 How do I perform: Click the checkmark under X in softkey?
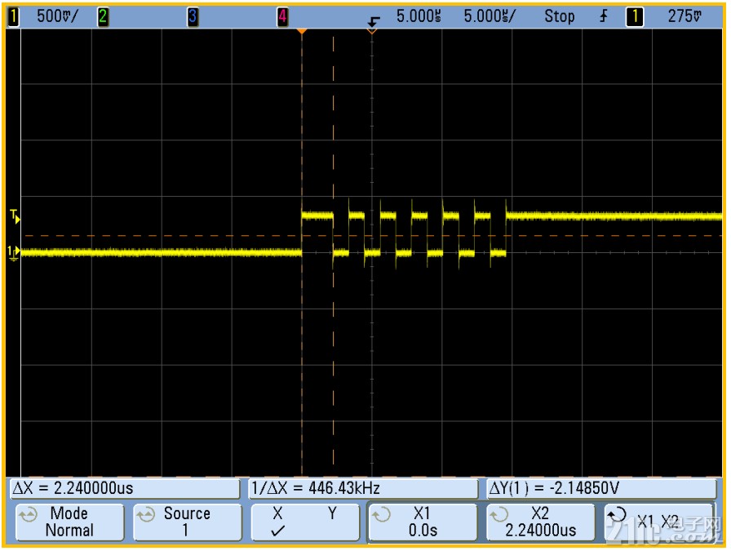(x=278, y=531)
